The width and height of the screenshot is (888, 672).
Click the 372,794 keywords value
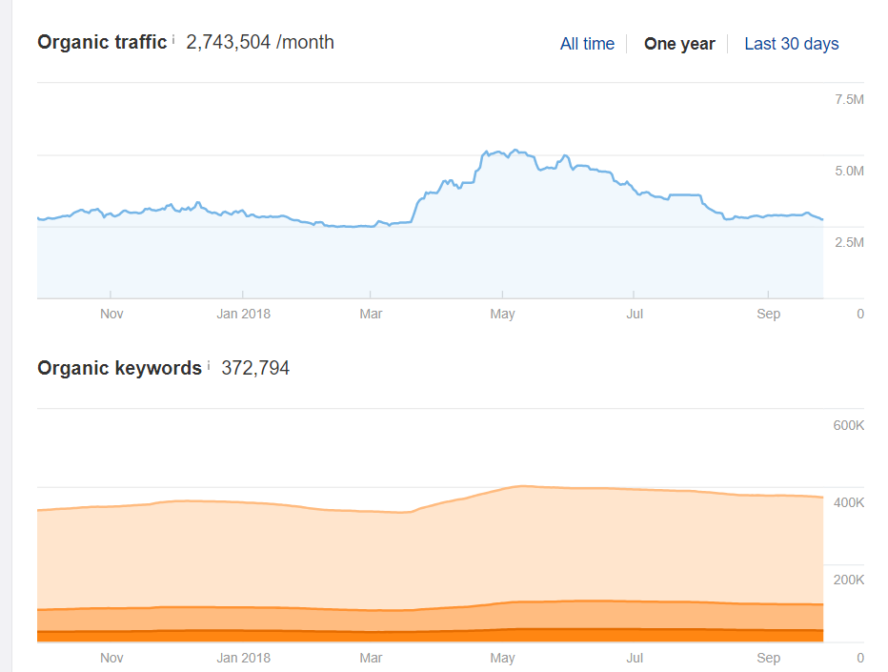point(255,368)
